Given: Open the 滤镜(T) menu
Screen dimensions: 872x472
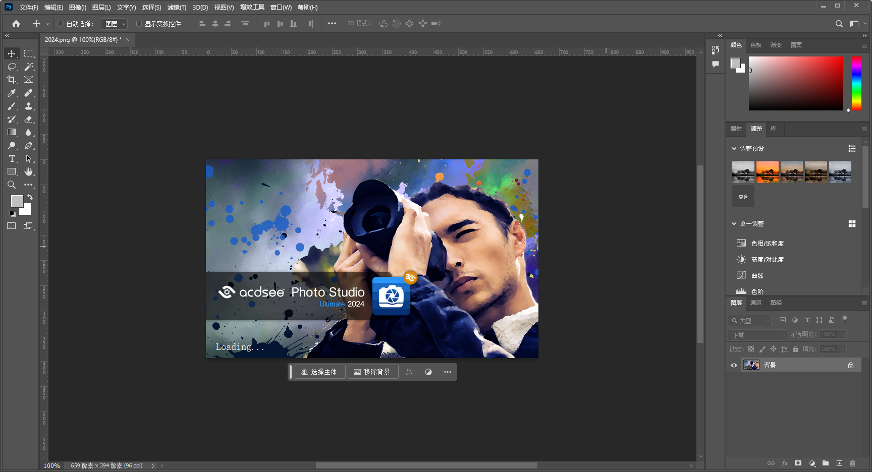Looking at the screenshot, I should [177, 8].
